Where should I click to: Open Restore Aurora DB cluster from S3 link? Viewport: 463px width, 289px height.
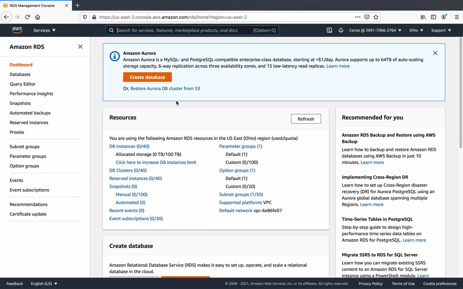165,88
